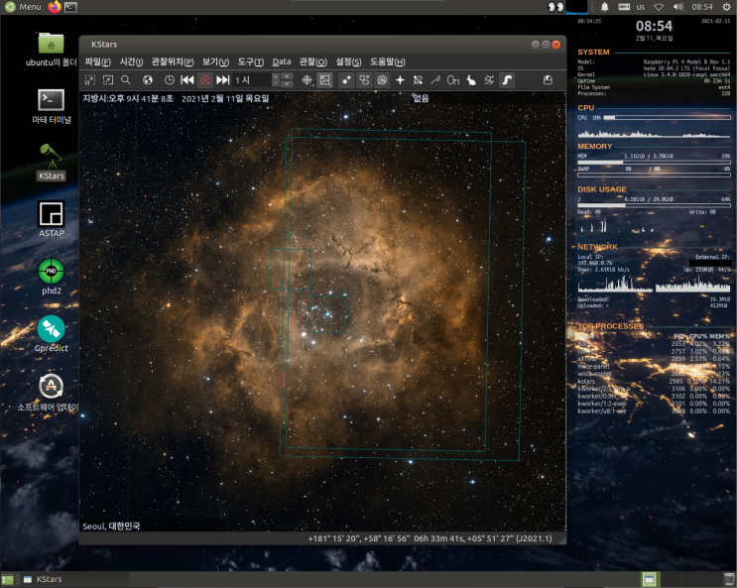Toggle horizon ground display icon
The image size is (737, 588).
click(506, 79)
